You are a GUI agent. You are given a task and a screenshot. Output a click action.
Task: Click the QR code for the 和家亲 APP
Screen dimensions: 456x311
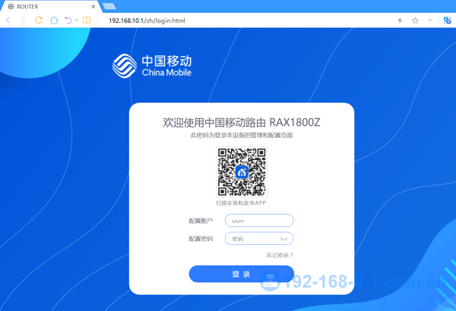tap(242, 172)
